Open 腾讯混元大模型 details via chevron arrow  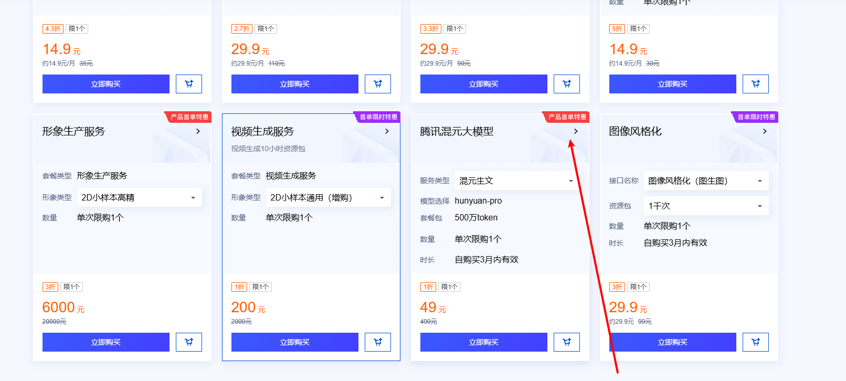[x=576, y=131]
